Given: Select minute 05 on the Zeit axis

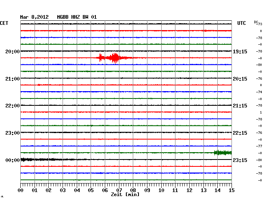Looking at the screenshot, I should (x=91, y=190).
